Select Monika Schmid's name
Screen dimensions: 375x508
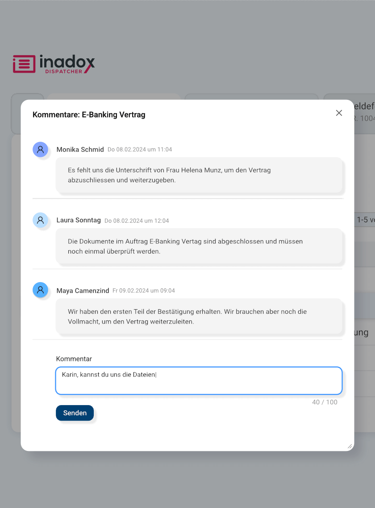pos(80,149)
